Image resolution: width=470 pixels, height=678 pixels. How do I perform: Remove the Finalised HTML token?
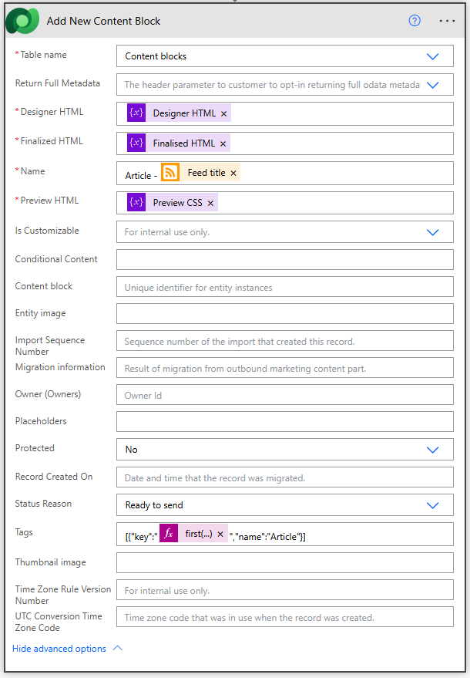[223, 144]
